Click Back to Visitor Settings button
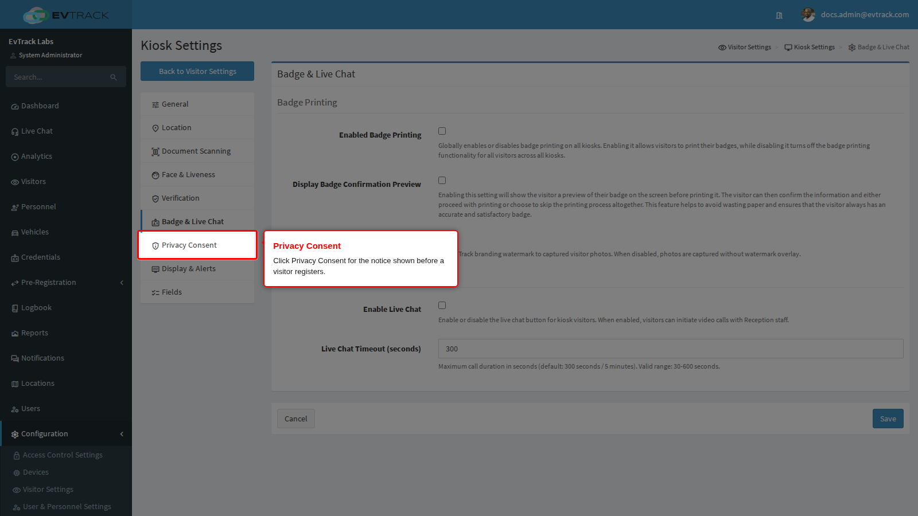 [197, 71]
